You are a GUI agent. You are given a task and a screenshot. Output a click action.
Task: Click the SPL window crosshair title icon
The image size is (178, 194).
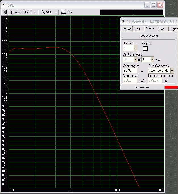coord(4,5)
